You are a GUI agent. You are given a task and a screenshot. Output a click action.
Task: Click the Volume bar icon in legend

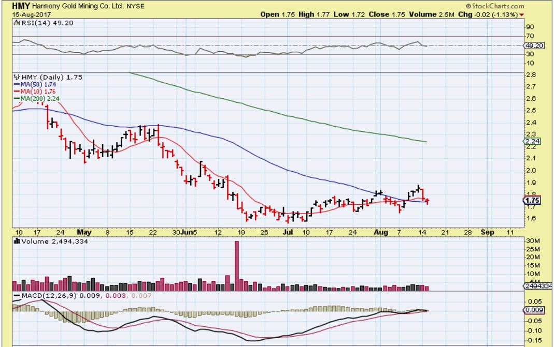point(16,240)
